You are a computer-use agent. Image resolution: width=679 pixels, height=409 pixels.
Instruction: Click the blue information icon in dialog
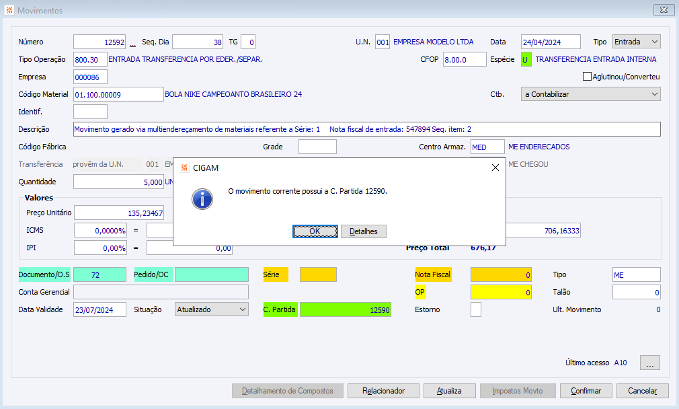[x=202, y=199]
